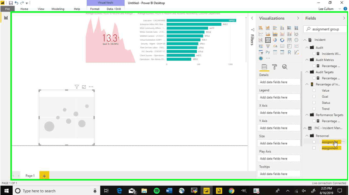Click the highlighted Scatter chart visual icon
Viewport: 349px width, 195px height.
pyautogui.click(x=268, y=40)
